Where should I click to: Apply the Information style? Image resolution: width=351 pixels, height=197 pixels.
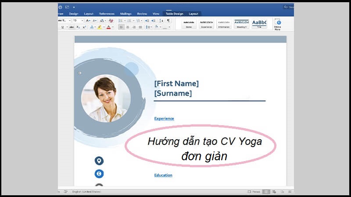point(224,24)
